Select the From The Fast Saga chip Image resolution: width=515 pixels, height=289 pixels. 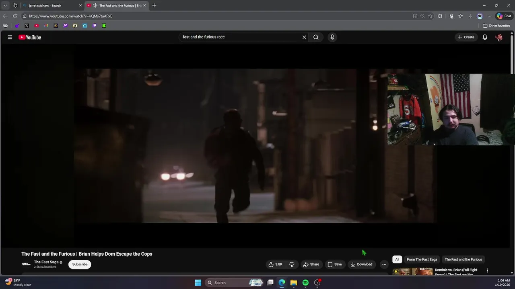pos(422,259)
